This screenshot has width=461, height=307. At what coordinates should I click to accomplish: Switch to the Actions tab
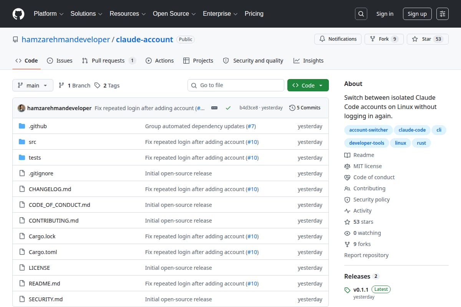click(159, 61)
